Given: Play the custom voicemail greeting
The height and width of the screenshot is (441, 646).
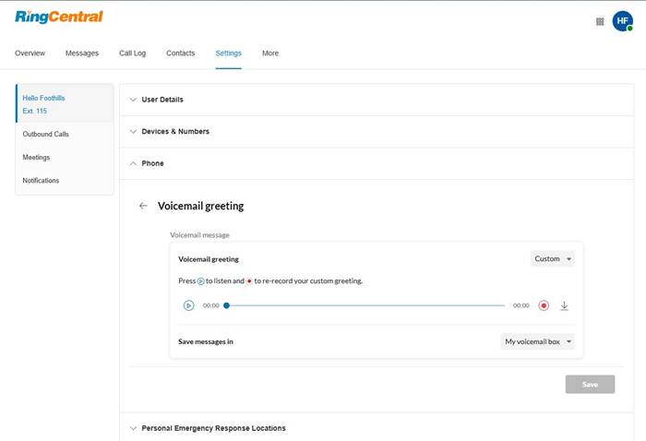Looking at the screenshot, I should point(188,305).
